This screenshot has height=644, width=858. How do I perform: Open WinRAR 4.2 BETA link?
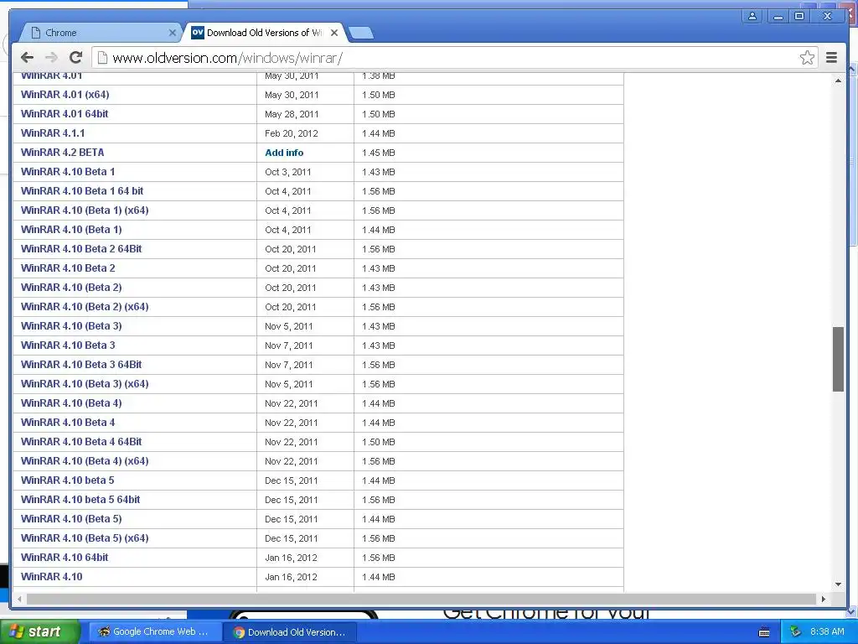point(62,153)
